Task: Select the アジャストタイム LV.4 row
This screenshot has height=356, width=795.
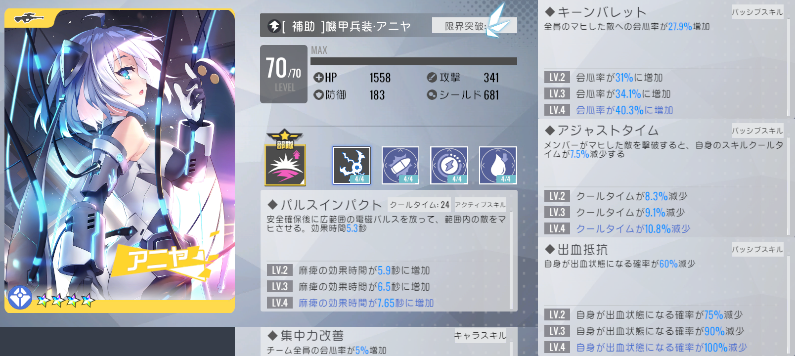Action: pyautogui.click(x=663, y=228)
